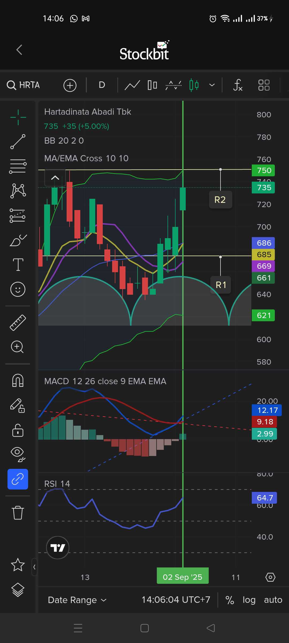The width and height of the screenshot is (289, 643).
Task: Toggle log scale
Action: coord(249,600)
